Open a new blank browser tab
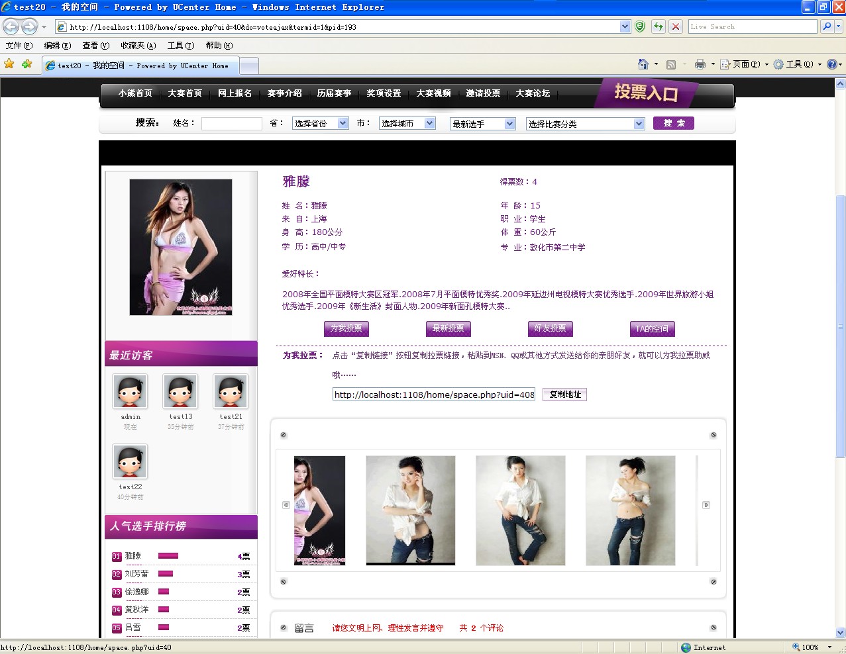 coord(248,66)
